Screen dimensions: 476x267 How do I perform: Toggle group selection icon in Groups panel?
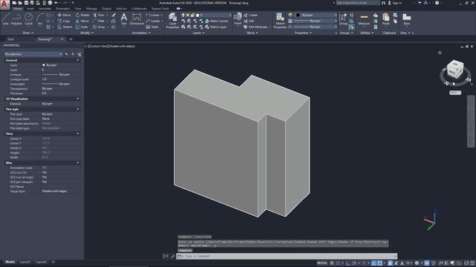tap(351, 27)
